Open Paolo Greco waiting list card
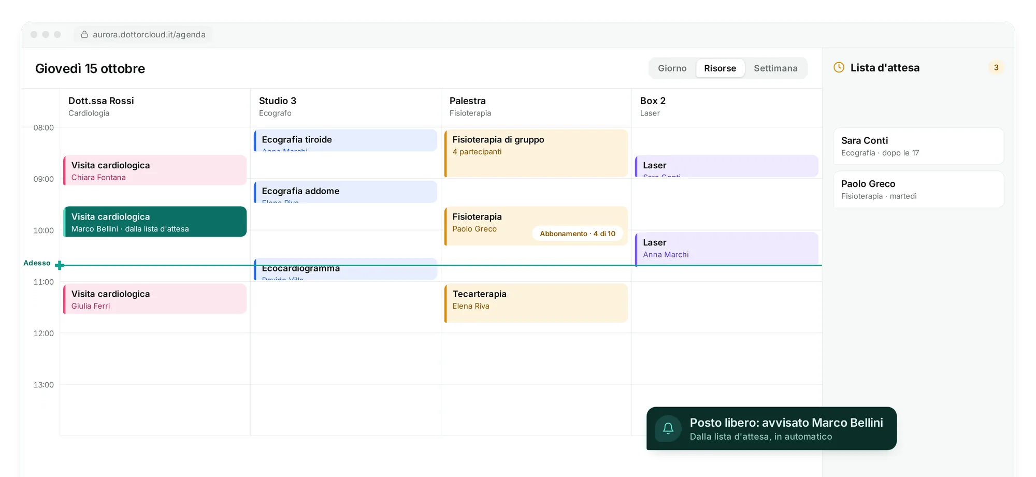This screenshot has height=477, width=1036. coord(918,190)
